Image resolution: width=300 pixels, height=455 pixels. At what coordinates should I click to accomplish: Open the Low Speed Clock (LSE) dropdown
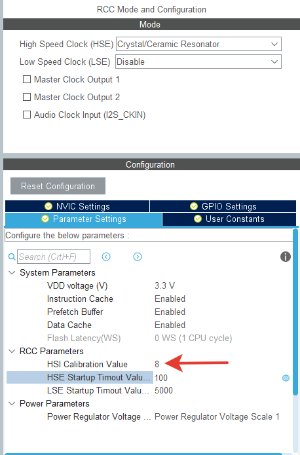click(x=198, y=62)
